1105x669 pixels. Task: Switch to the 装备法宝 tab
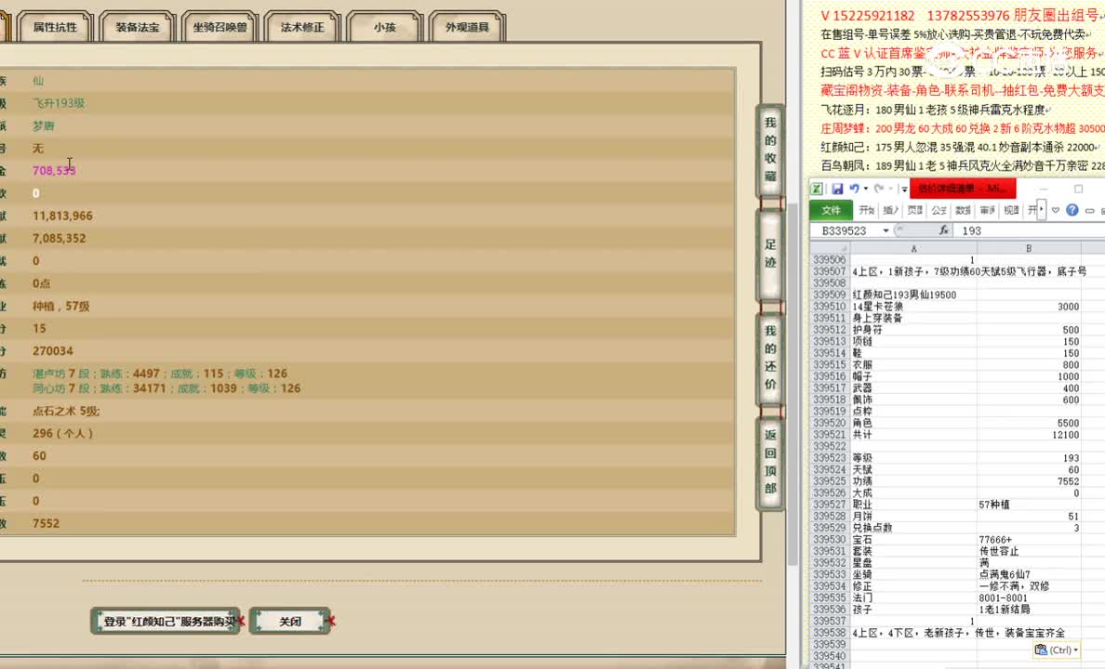click(137, 27)
